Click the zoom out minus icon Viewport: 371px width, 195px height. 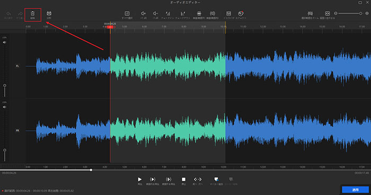pos(335,13)
